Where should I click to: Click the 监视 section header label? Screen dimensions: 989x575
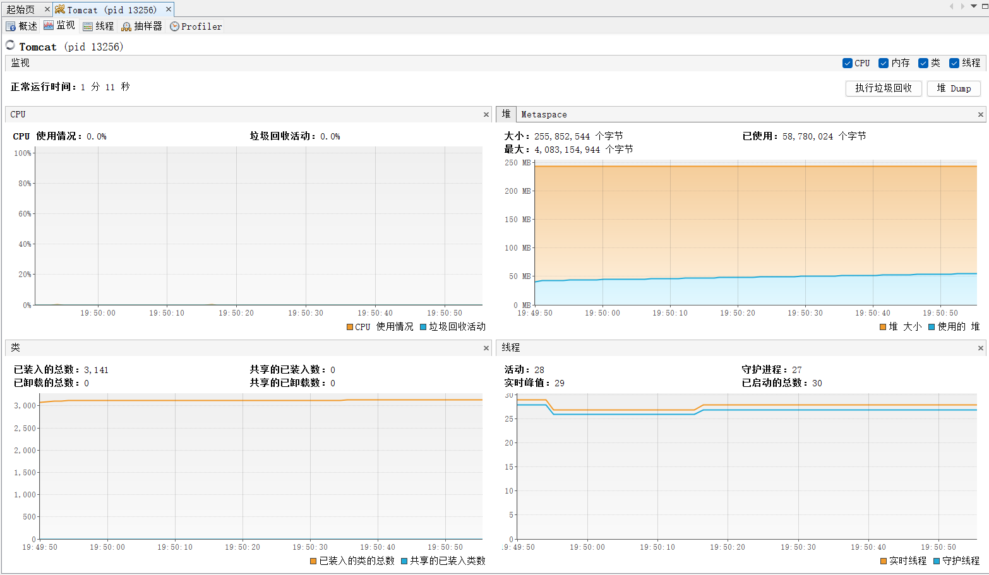click(20, 63)
